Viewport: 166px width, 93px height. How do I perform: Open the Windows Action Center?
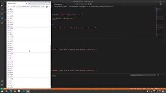tap(163, 91)
